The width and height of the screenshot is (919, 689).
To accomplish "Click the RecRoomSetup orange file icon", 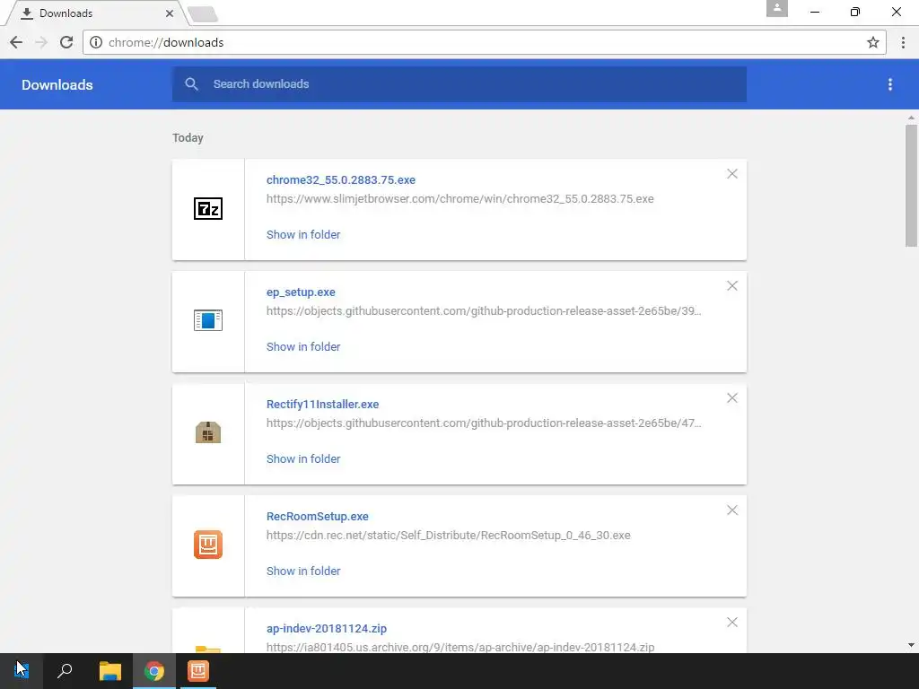I will (208, 545).
